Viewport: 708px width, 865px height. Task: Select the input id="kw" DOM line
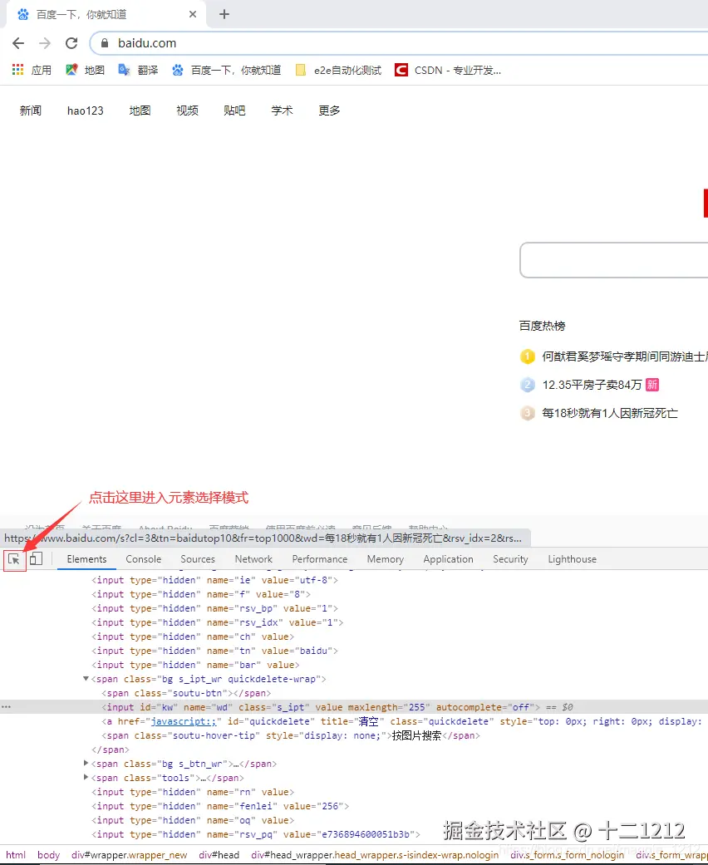[x=354, y=706]
